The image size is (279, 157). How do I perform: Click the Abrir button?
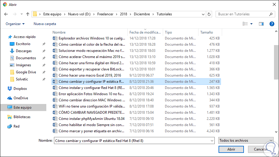point(231,149)
